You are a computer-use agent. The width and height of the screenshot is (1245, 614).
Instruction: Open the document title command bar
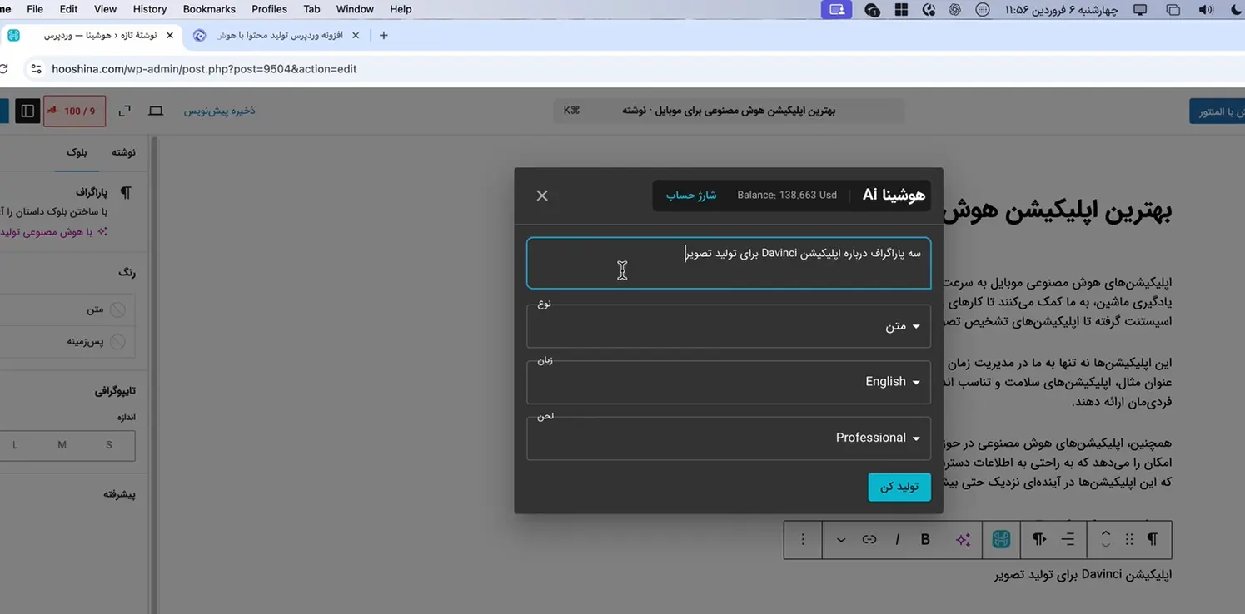(729, 111)
